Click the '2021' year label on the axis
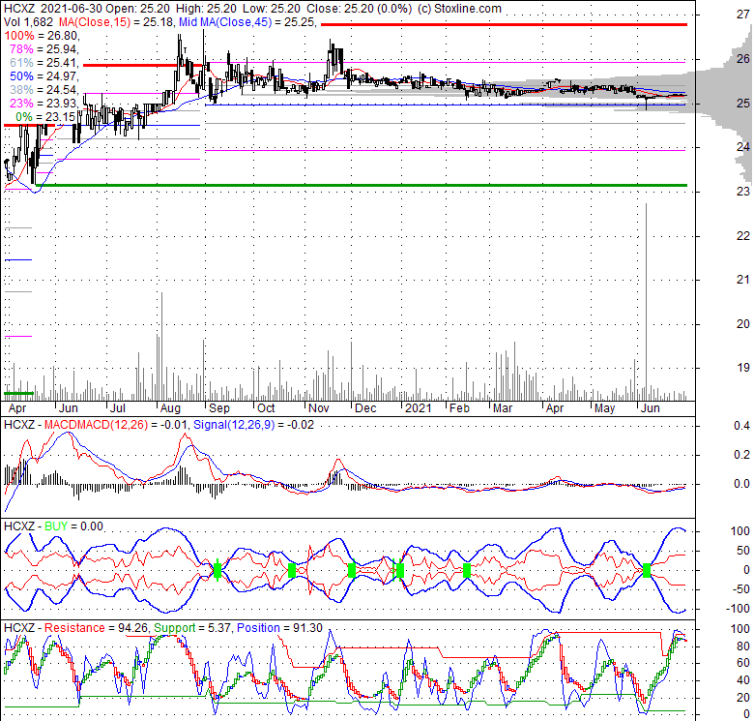This screenshot has height=721, width=754. coord(418,408)
